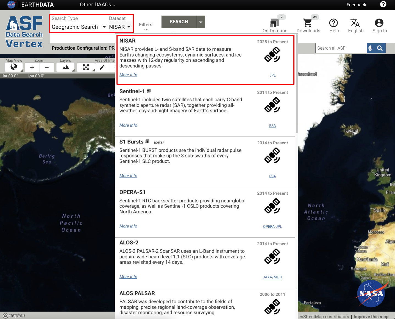Click the SEARCH button
395x319 pixels.
pyautogui.click(x=179, y=22)
